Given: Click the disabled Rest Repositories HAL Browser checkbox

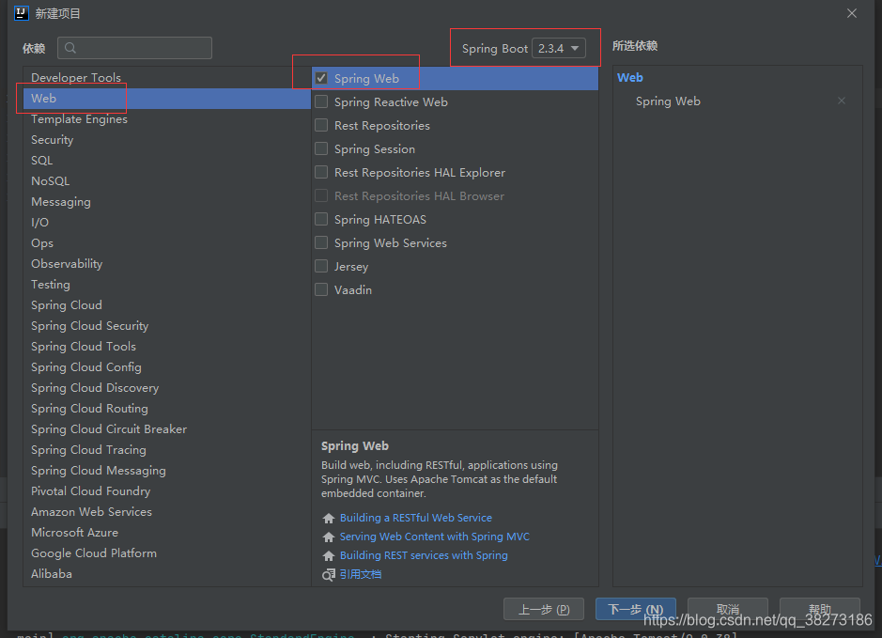Looking at the screenshot, I should coord(321,195).
